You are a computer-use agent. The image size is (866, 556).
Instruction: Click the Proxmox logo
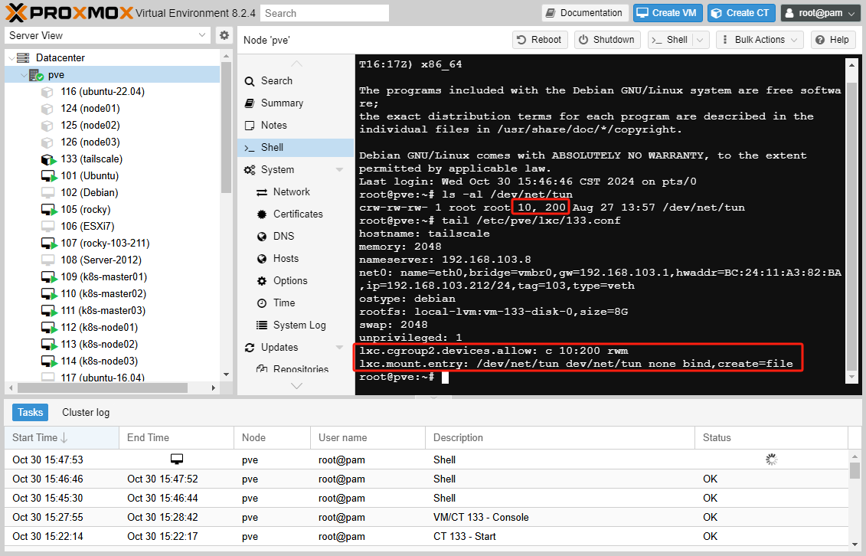click(x=70, y=13)
